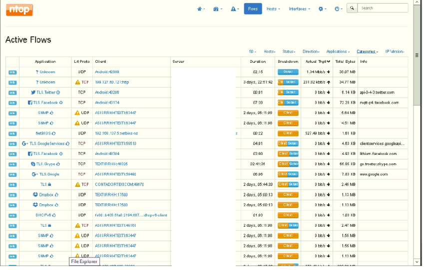Open Info button for Android:42889 flow

point(12,72)
